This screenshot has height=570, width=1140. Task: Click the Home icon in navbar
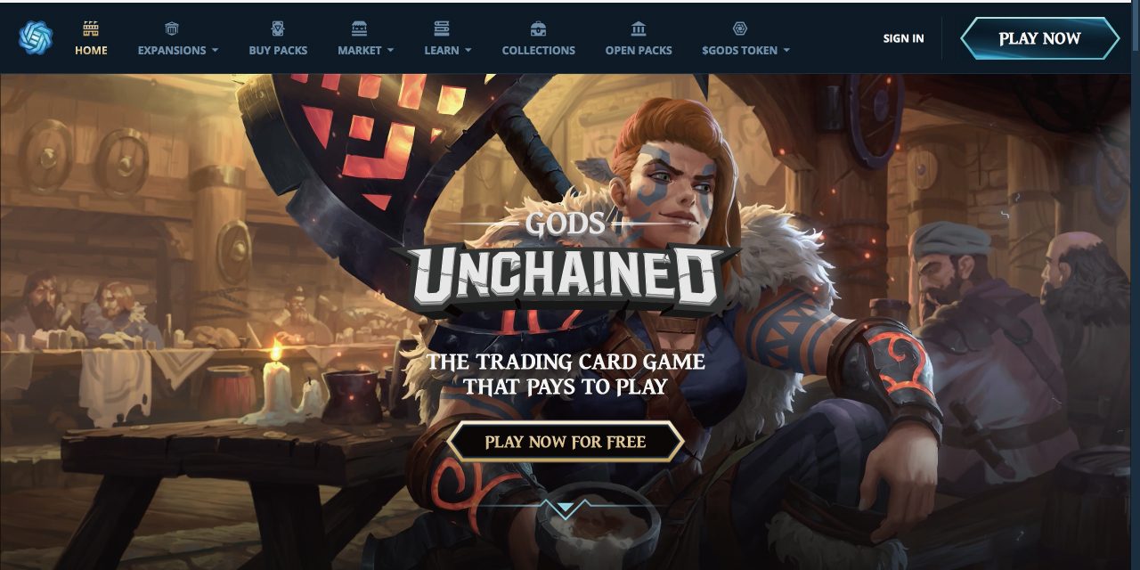(91, 28)
